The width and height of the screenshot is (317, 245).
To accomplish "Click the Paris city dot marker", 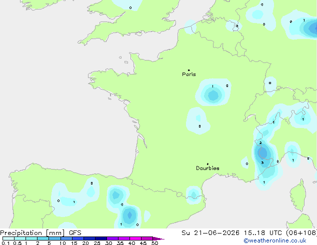I will click(189, 70).
